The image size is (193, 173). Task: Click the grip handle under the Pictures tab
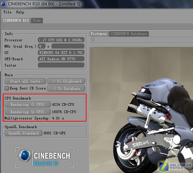click(x=93, y=40)
